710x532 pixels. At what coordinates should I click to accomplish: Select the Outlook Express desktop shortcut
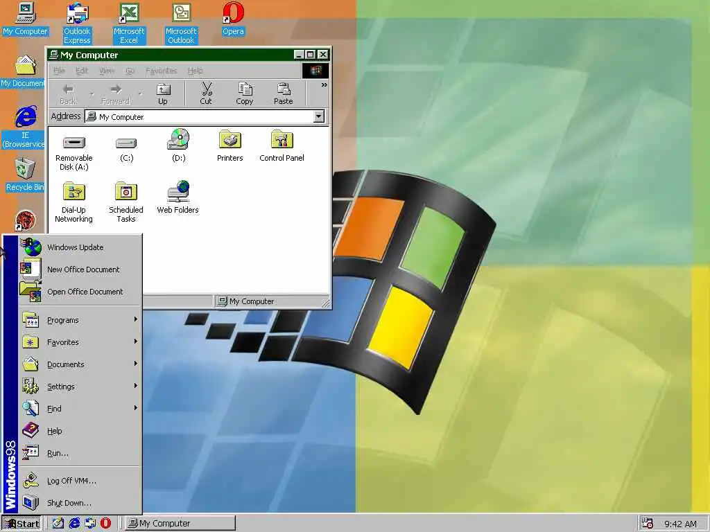point(77,24)
